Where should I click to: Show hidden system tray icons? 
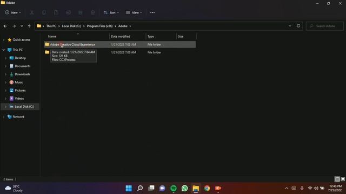coord(287,188)
